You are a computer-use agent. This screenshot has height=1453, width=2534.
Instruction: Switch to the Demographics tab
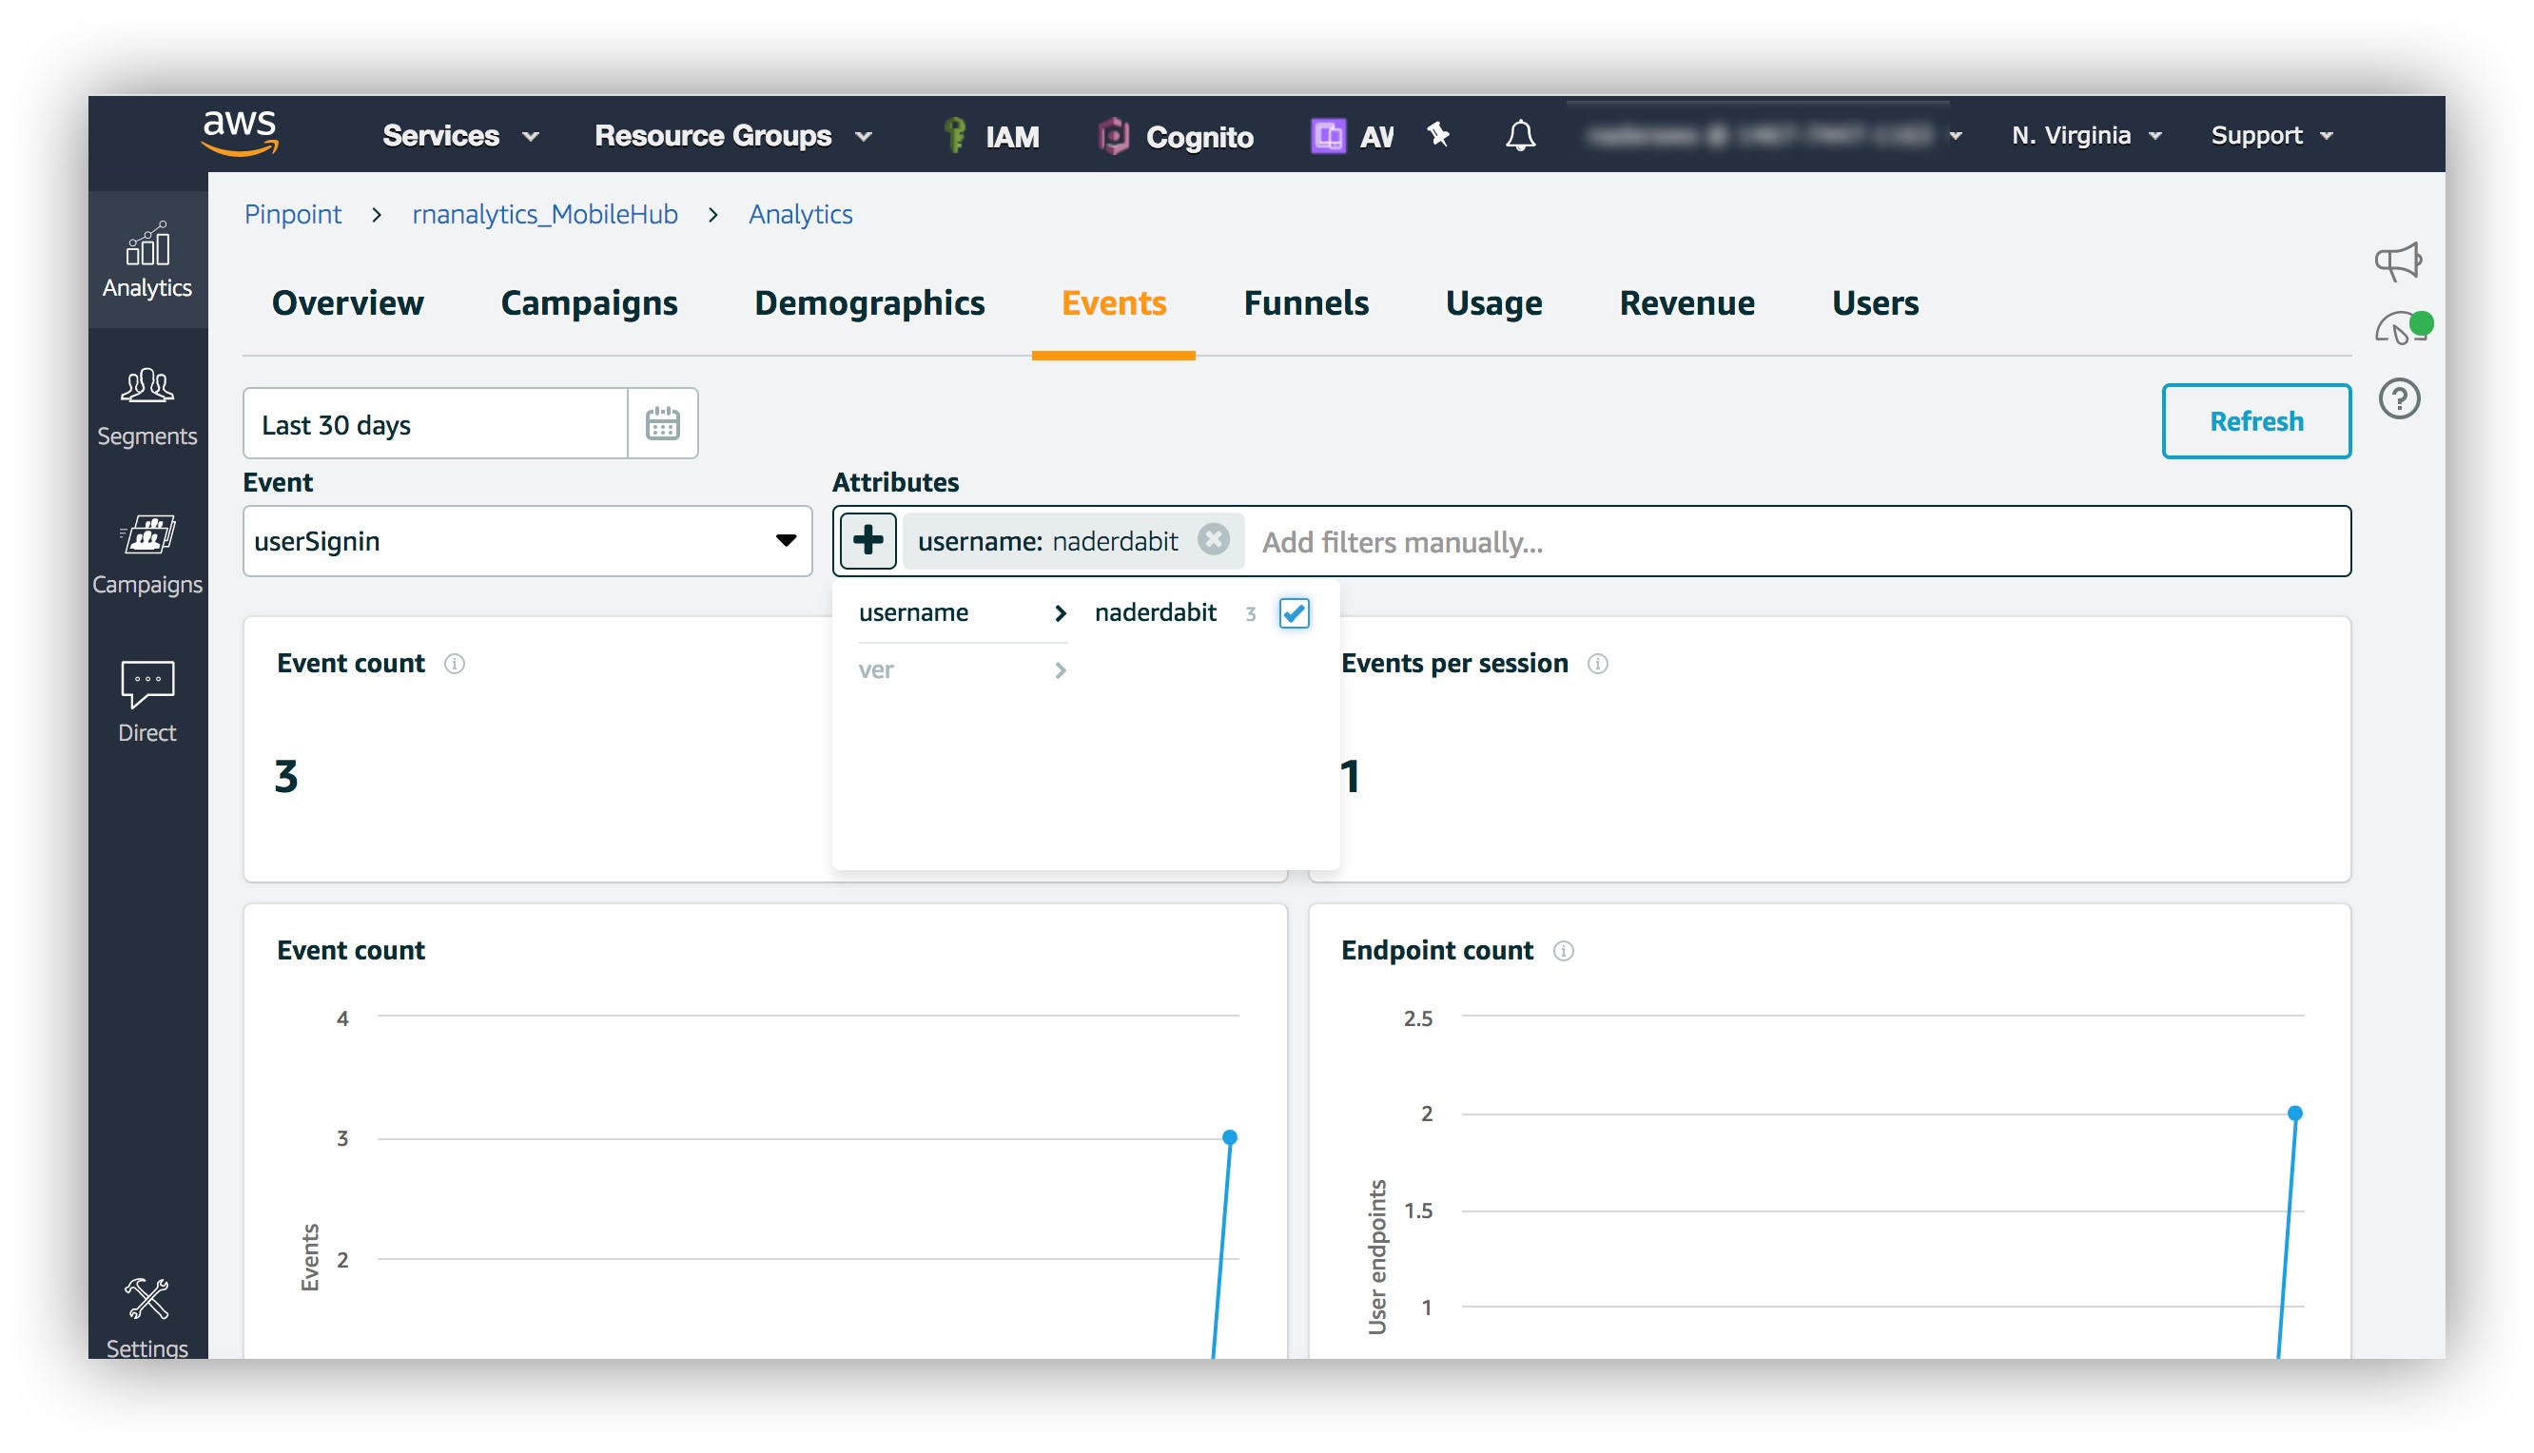click(868, 303)
